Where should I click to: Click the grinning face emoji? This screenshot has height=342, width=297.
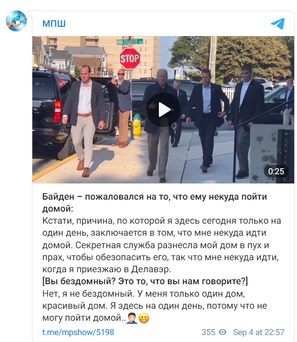tap(144, 318)
